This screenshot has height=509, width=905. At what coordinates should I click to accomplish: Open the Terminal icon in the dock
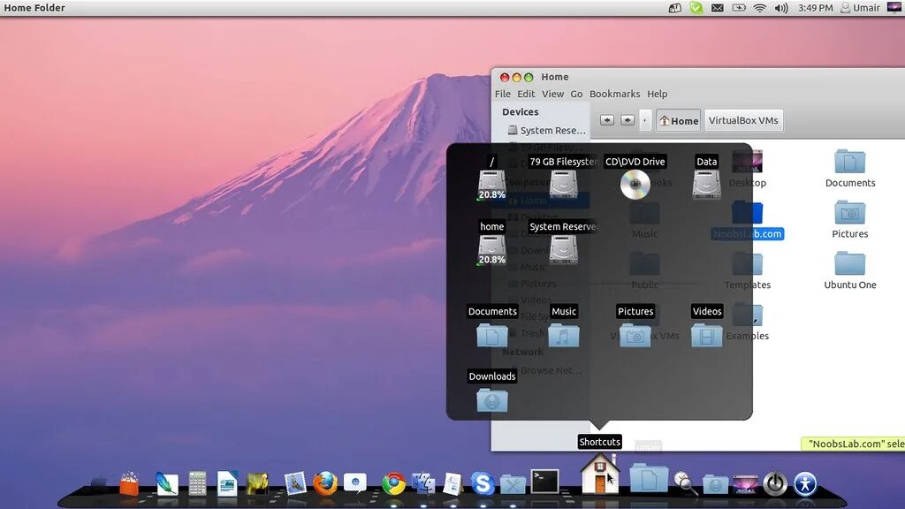tap(544, 482)
